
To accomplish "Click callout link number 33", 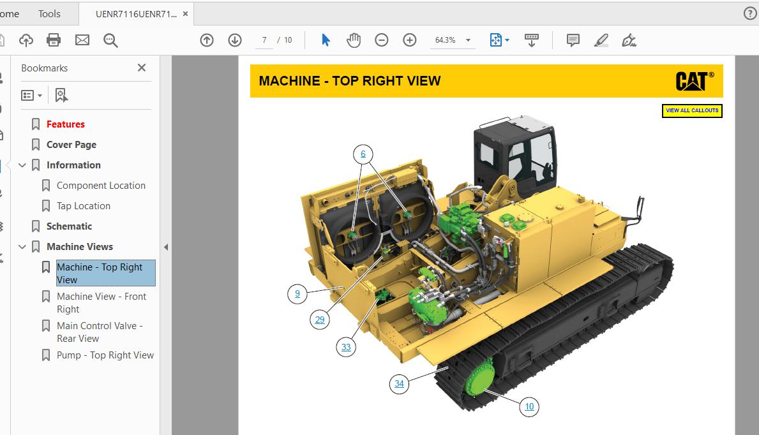I will 345,347.
